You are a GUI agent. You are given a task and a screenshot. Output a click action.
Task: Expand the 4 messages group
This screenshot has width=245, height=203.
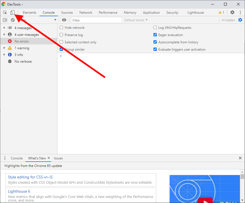(x=4, y=27)
